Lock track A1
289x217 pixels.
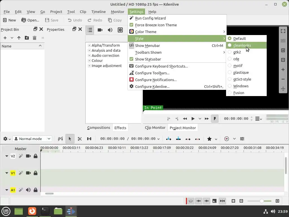click(x=36, y=190)
